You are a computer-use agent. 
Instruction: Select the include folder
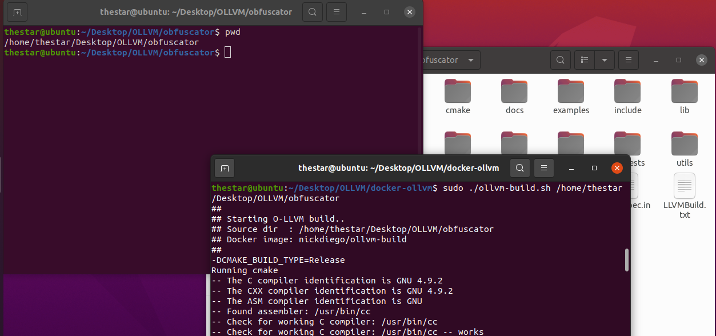pyautogui.click(x=627, y=97)
